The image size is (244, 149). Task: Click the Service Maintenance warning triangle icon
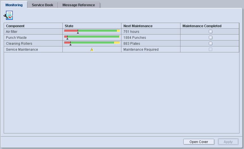[92, 50]
